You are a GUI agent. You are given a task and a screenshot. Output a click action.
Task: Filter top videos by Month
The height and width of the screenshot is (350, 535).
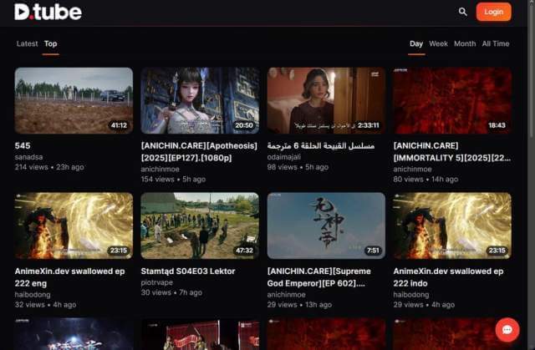pyautogui.click(x=465, y=43)
